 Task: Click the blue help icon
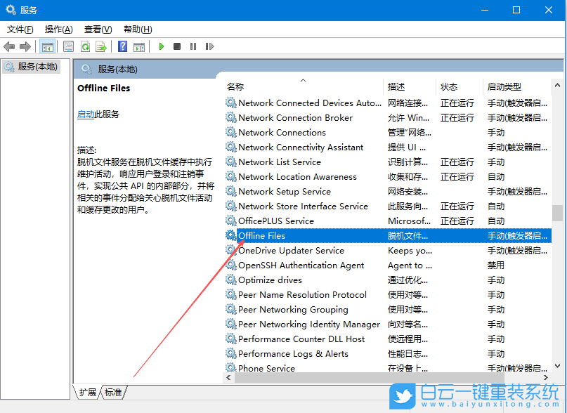pyautogui.click(x=124, y=46)
